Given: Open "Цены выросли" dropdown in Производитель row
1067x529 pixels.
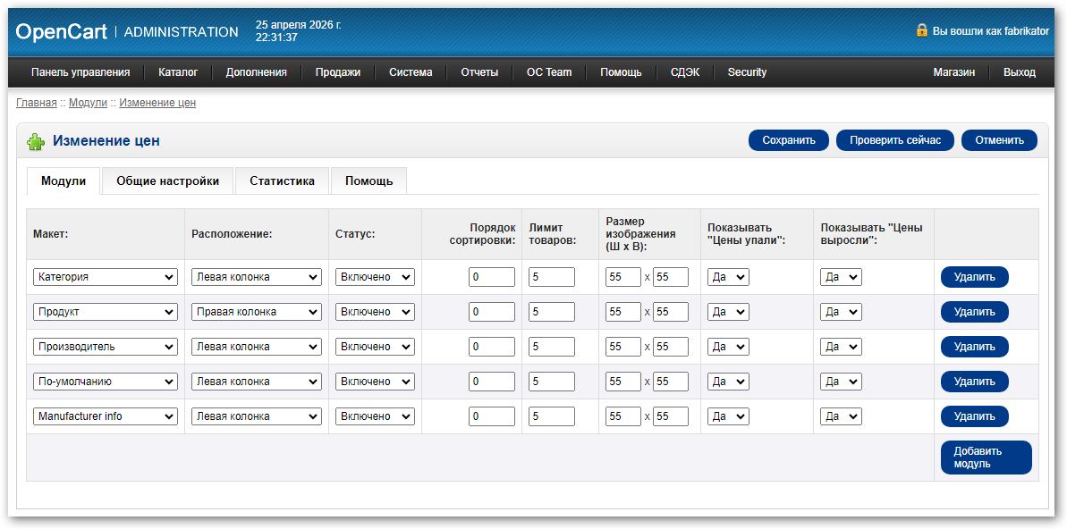Looking at the screenshot, I should 841,346.
